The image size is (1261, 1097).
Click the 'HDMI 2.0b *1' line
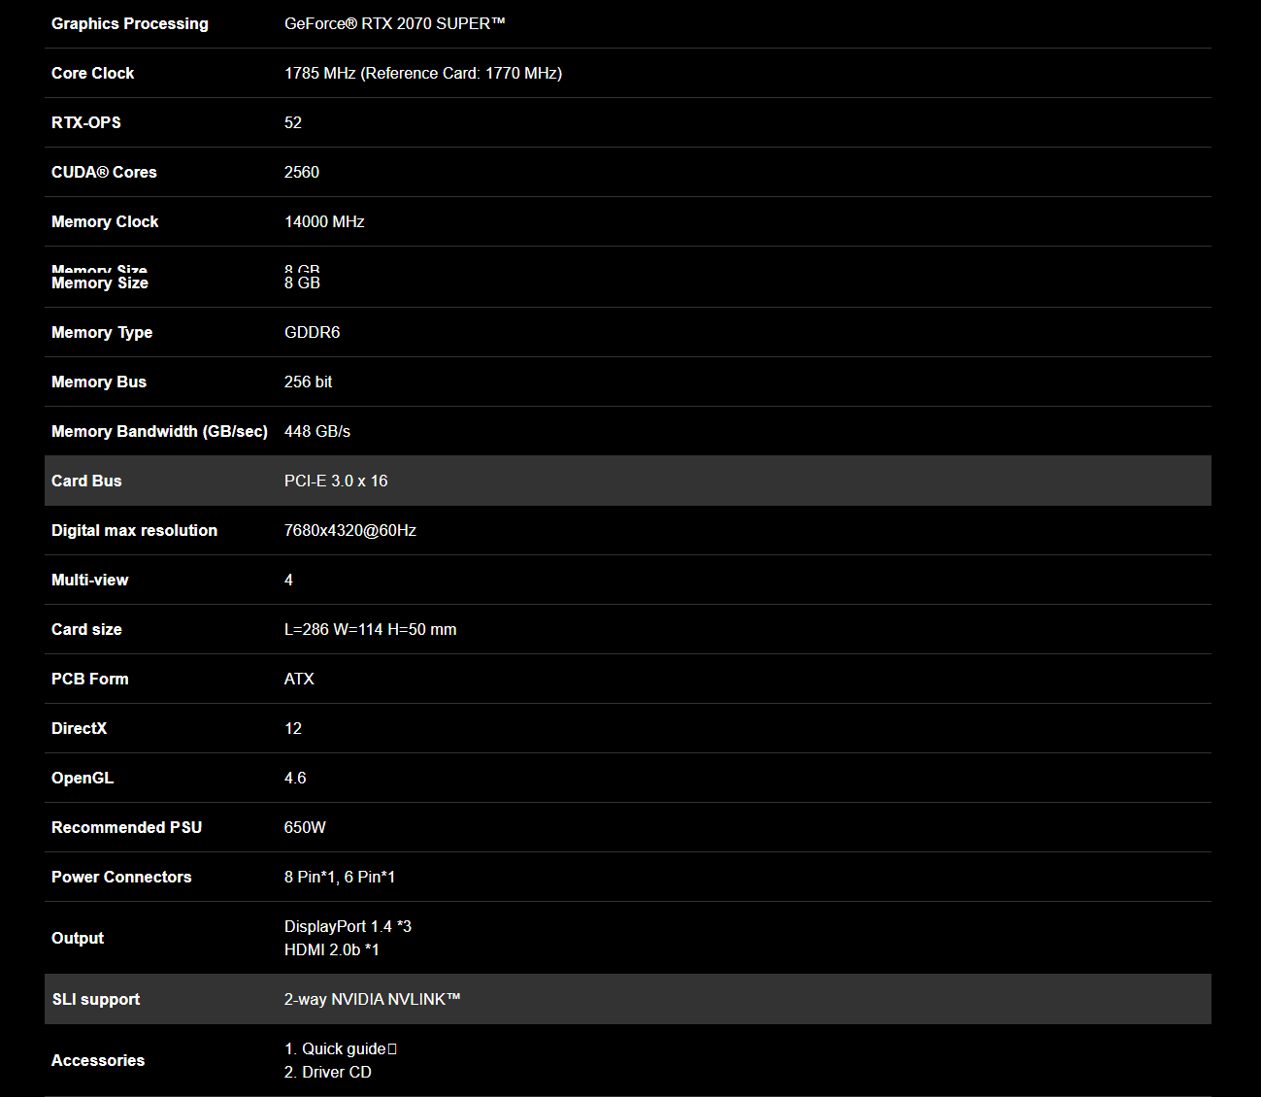[x=332, y=949]
